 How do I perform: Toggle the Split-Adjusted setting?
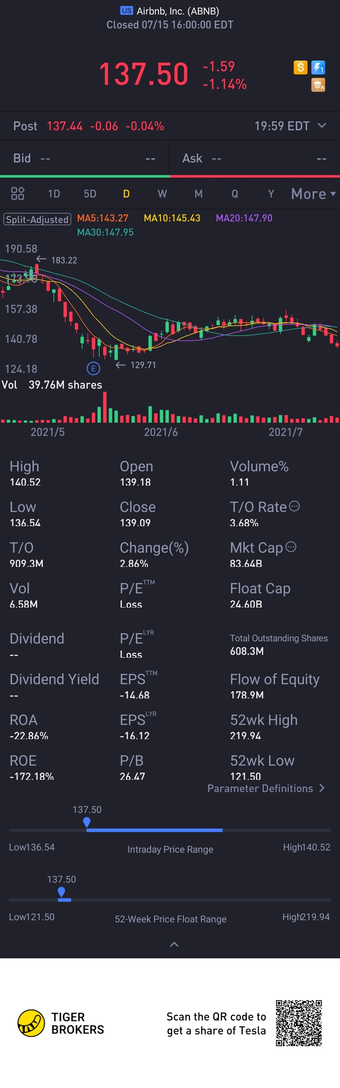[x=37, y=219]
